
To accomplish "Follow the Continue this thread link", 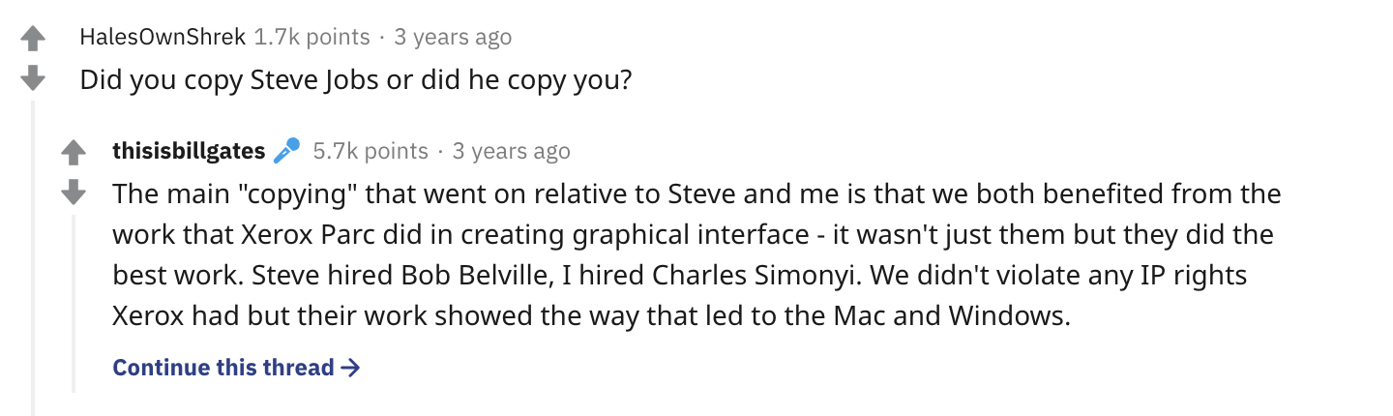I will 223,368.
